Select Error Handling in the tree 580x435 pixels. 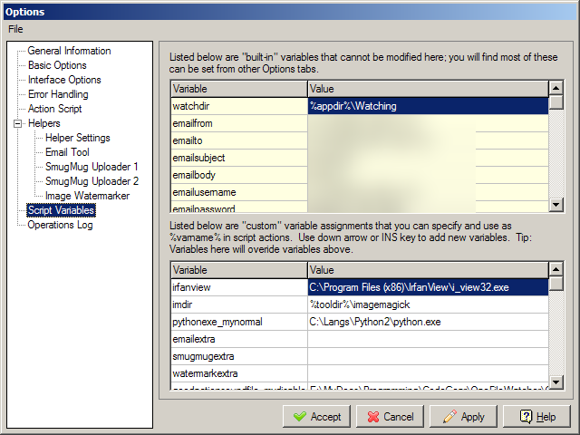58,94
